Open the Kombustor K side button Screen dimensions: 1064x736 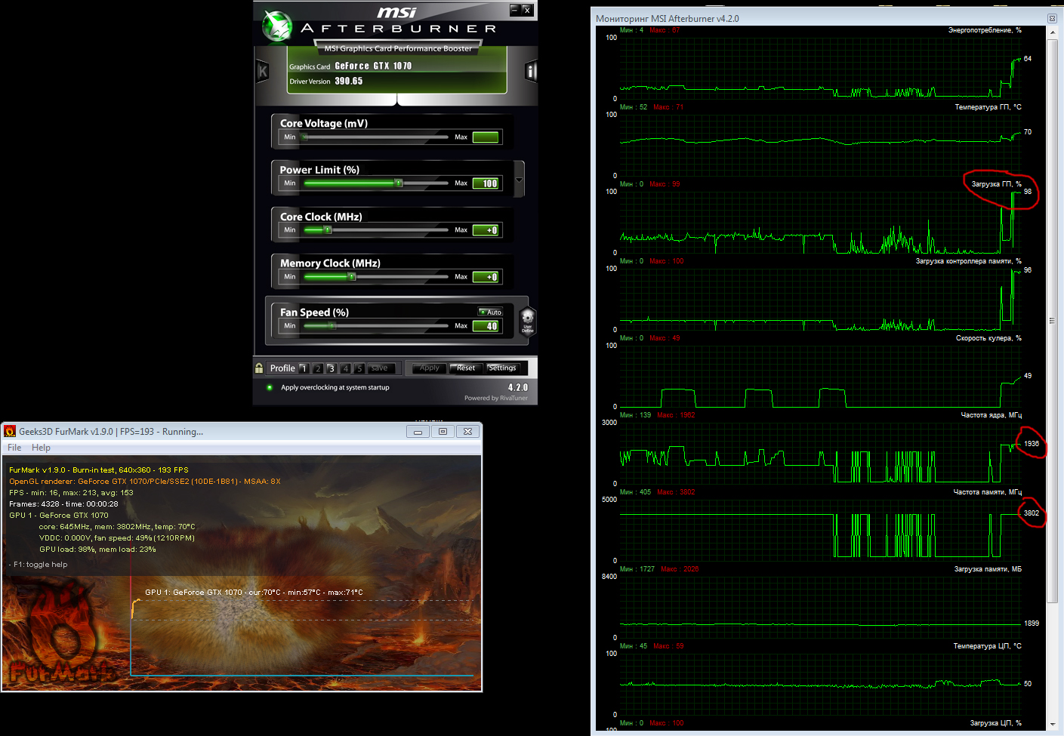point(262,72)
